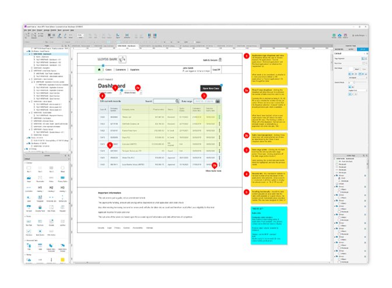Select the Dynamic Panel widget
Viewport: 392px width, 288px height.
point(40,208)
